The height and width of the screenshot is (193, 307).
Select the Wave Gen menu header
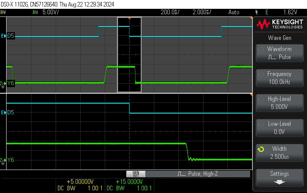[x=279, y=38]
